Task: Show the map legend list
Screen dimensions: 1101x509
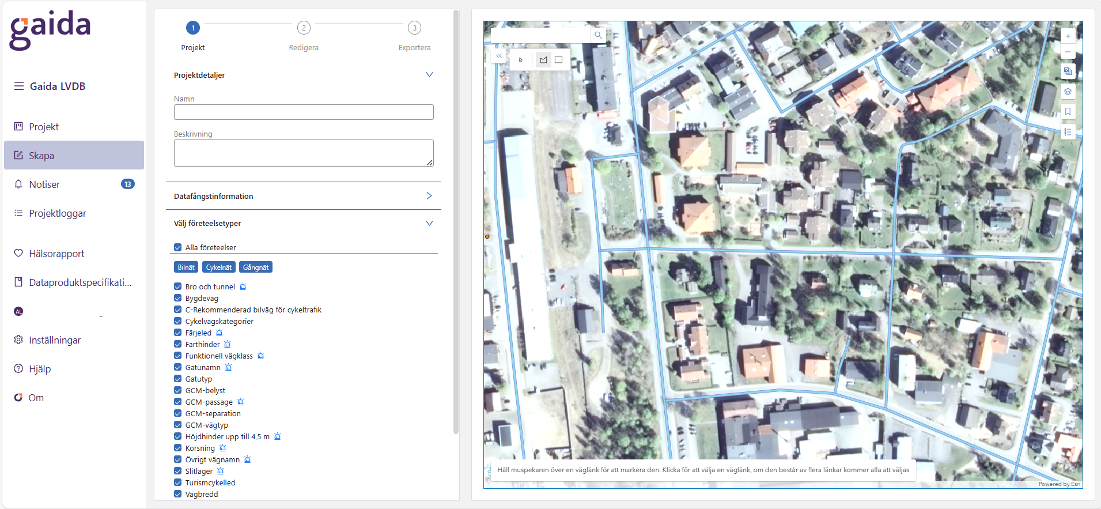Action: (x=1068, y=132)
